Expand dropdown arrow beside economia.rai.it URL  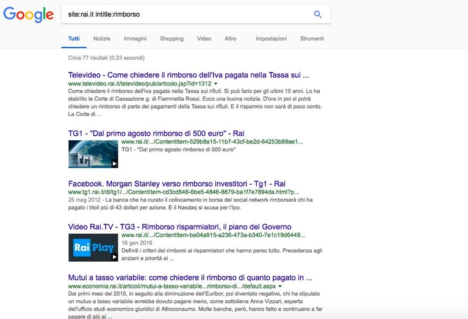280,287
